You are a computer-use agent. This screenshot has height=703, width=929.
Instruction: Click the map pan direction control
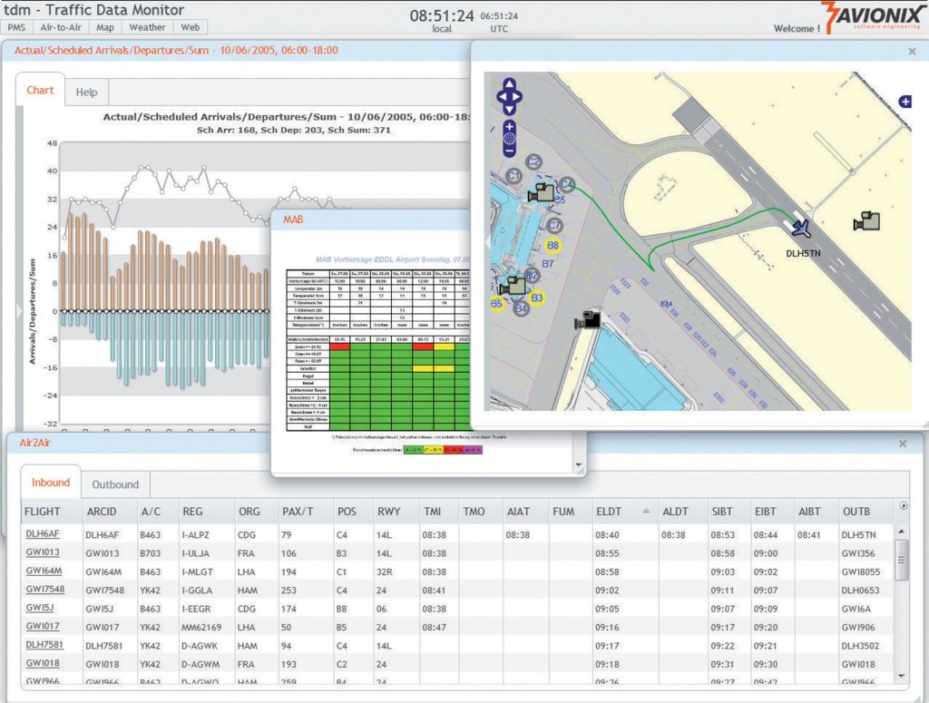pyautogui.click(x=509, y=95)
